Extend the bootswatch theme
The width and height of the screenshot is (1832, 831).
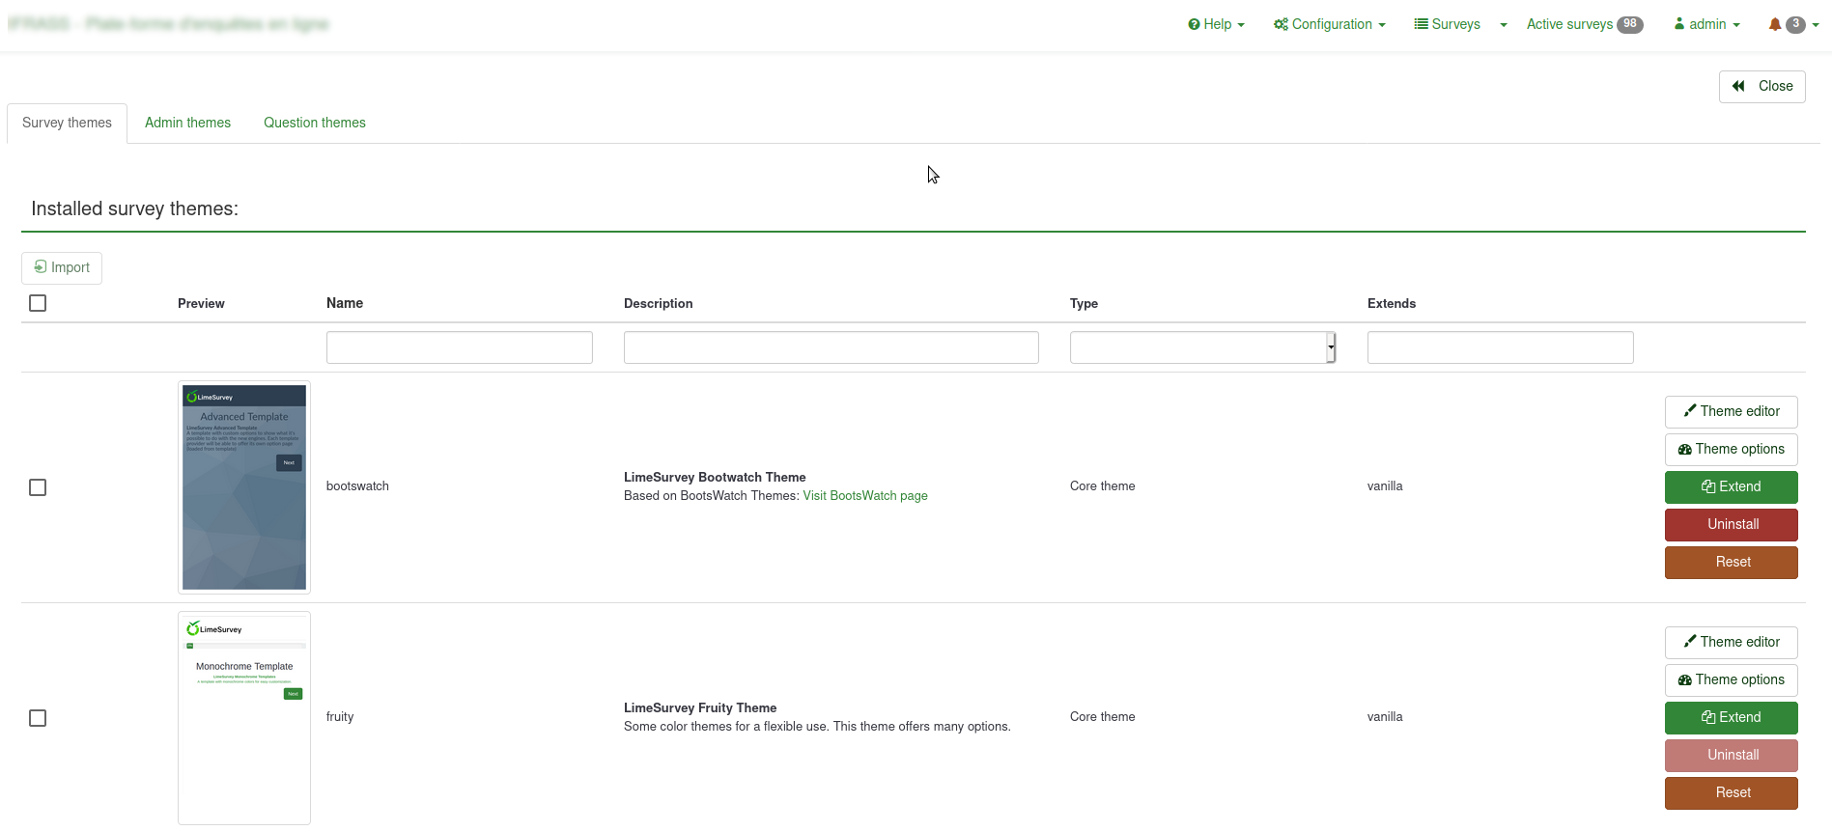point(1731,487)
